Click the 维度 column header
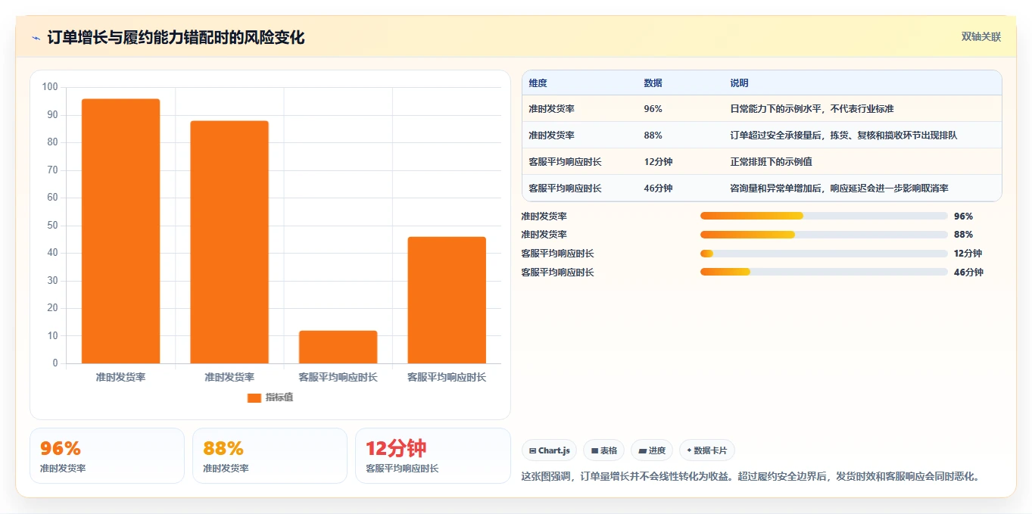This screenshot has height=514, width=1032. tap(538, 83)
